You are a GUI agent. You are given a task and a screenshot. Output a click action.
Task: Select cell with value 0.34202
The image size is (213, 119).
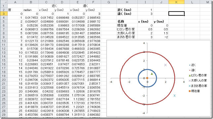click(46, 91)
